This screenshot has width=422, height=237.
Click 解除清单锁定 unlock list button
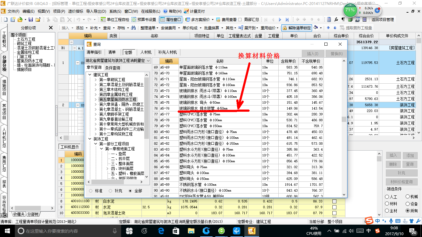point(297,28)
